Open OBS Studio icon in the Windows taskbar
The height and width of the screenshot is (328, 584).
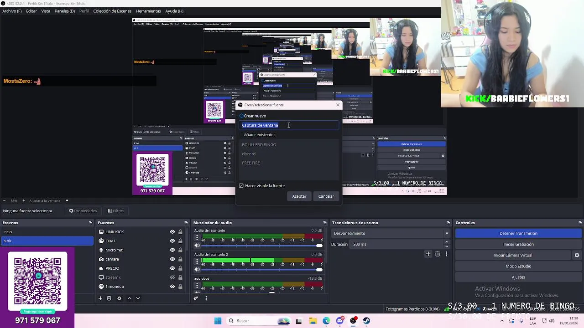coord(353,321)
